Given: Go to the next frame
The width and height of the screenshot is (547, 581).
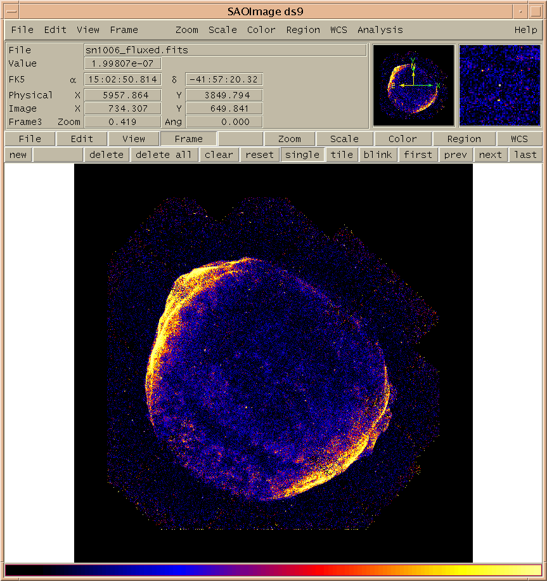Looking at the screenshot, I should pos(491,155).
